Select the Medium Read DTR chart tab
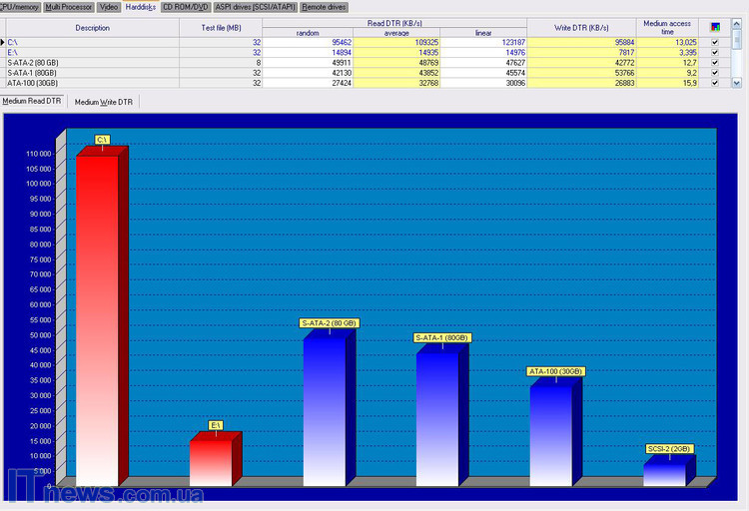This screenshot has height=511, width=749. 34,102
